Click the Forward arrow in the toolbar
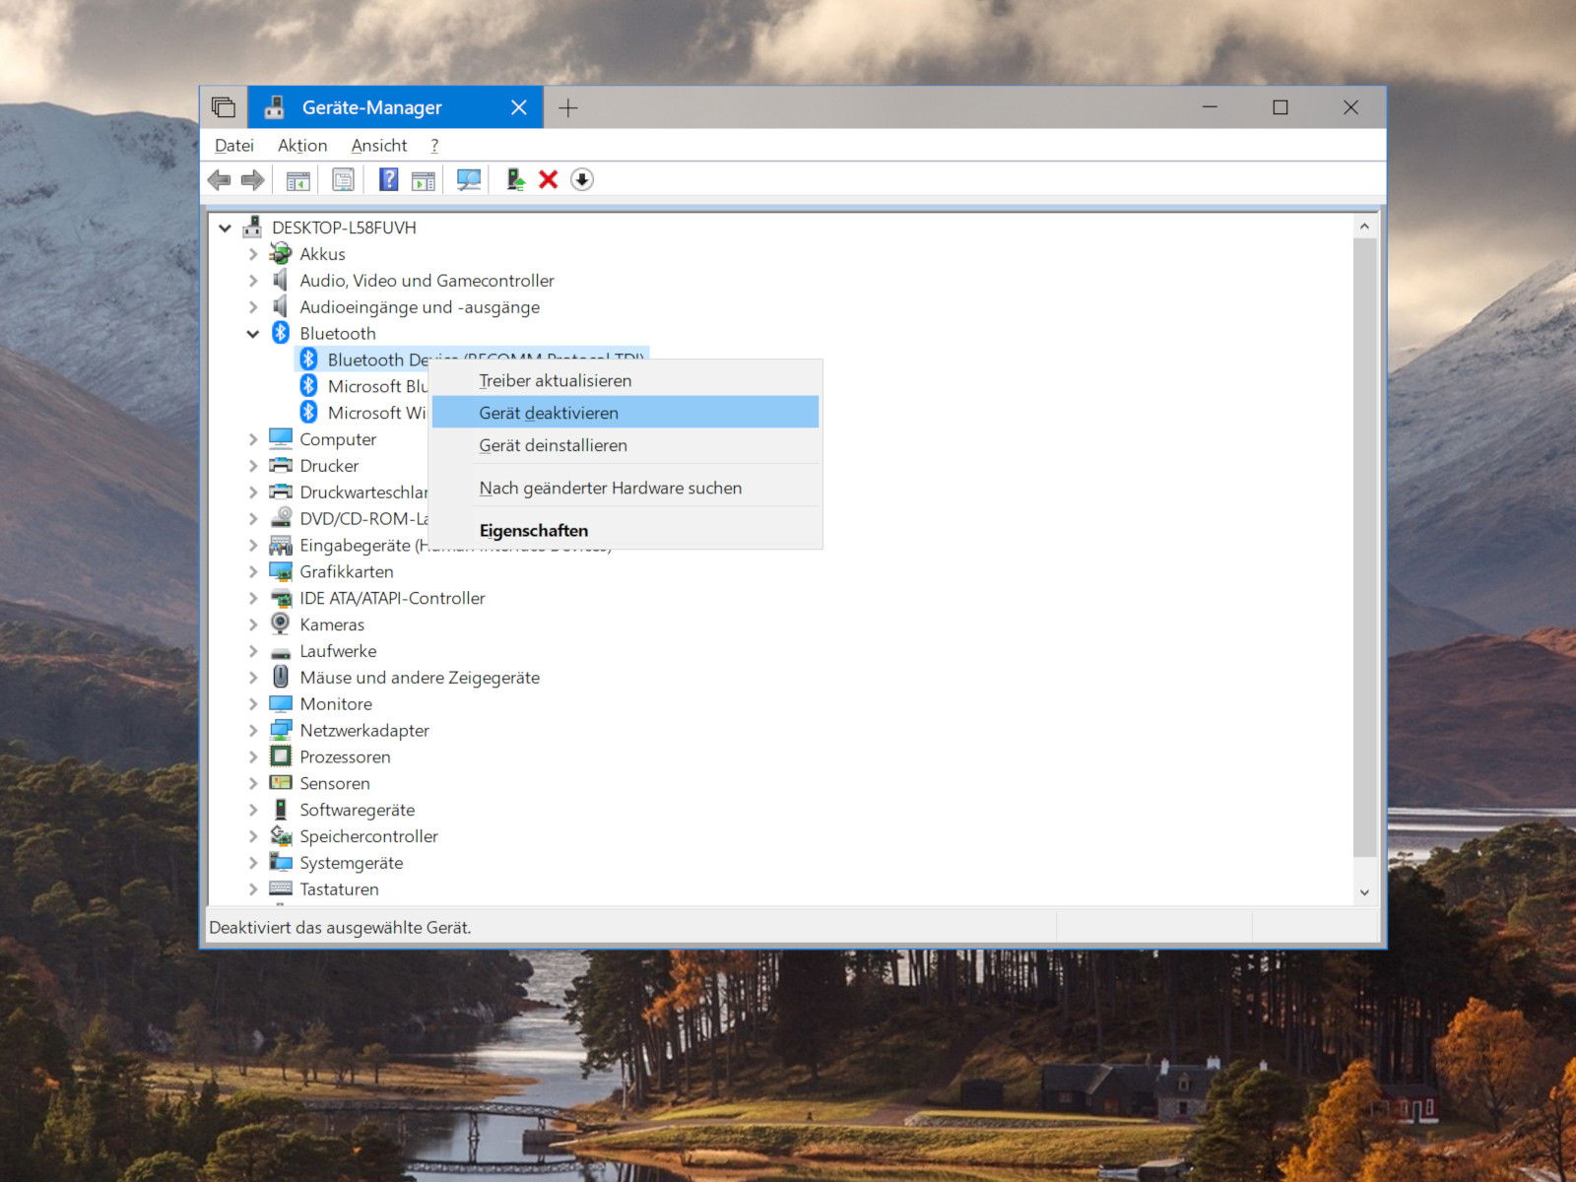This screenshot has height=1182, width=1576. coord(253,179)
